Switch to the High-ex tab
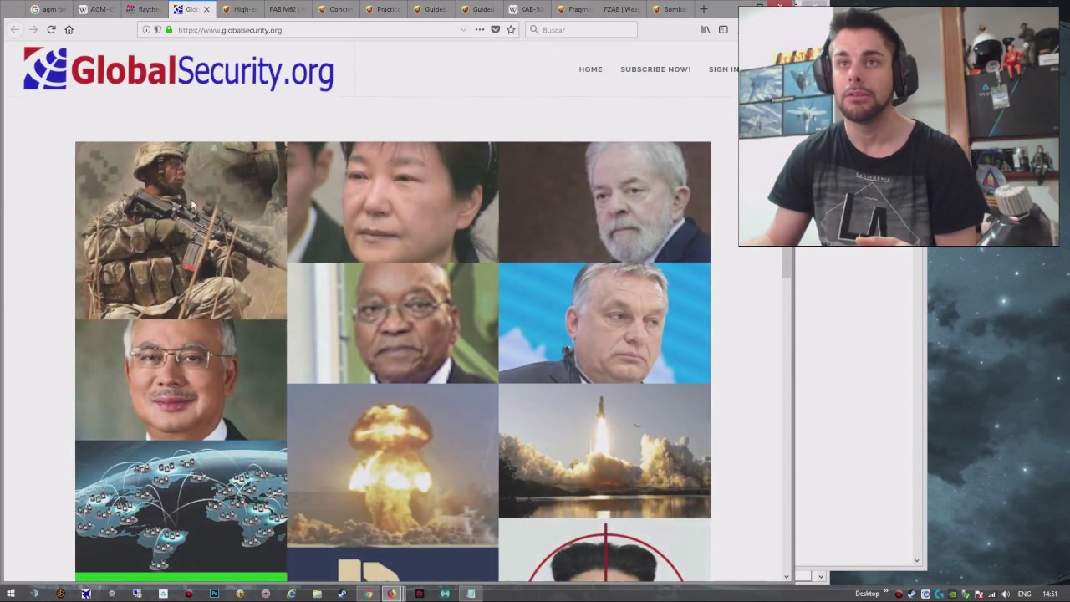Image resolution: width=1070 pixels, height=602 pixels. pos(241,9)
